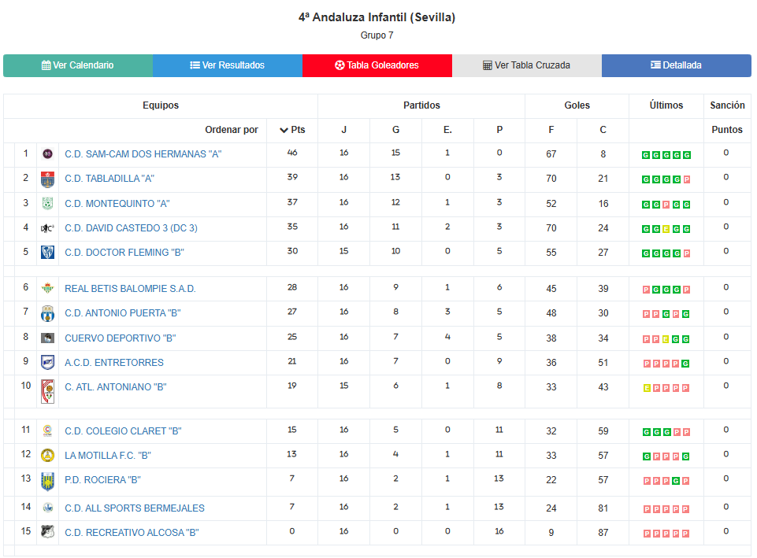Screen dimensions: 757x558
Task: Open the Ver Calendario tab
Action: (x=78, y=65)
